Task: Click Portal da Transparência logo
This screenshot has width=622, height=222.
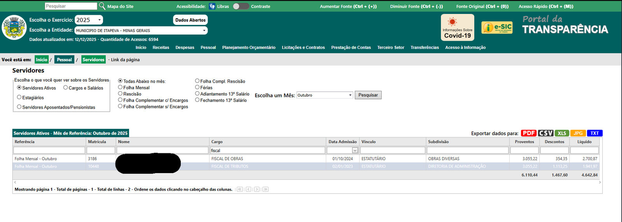Action: click(x=565, y=25)
